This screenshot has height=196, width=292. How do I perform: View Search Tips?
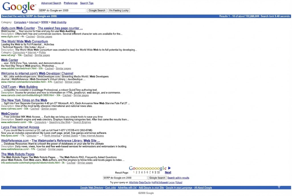(86, 3)
